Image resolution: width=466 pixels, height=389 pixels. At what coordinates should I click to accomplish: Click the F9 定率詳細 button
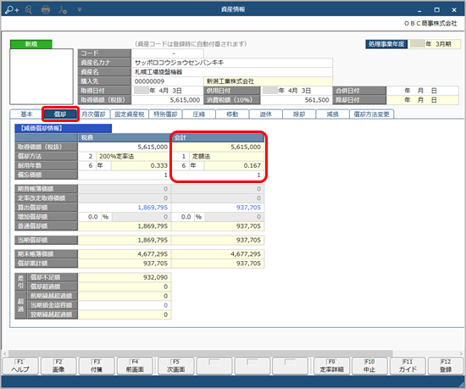click(x=331, y=366)
